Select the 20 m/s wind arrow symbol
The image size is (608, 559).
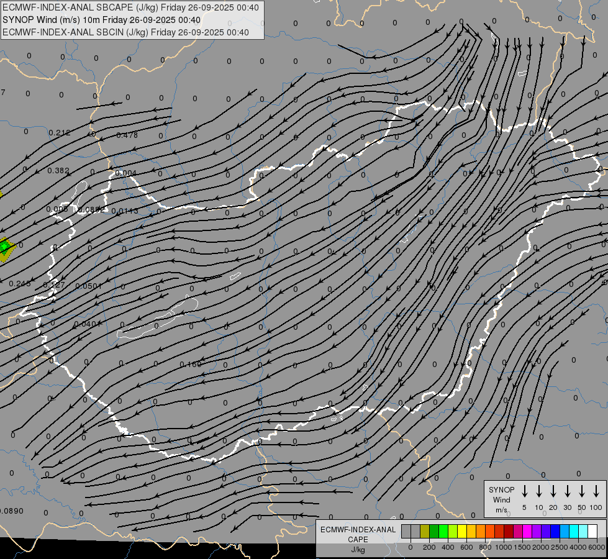(553, 491)
